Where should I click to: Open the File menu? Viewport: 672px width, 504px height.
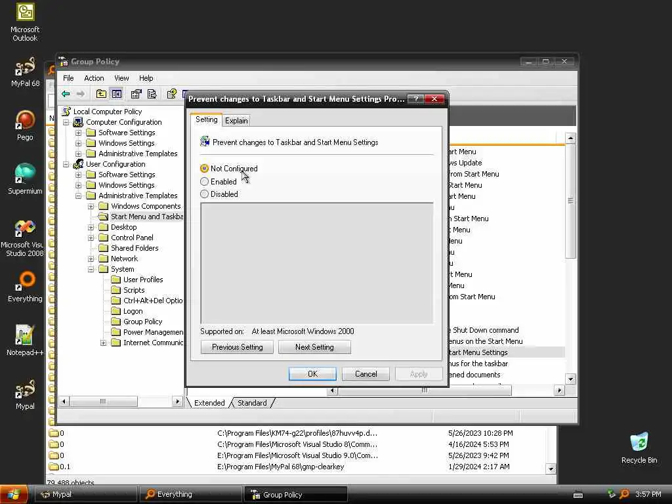tap(68, 78)
